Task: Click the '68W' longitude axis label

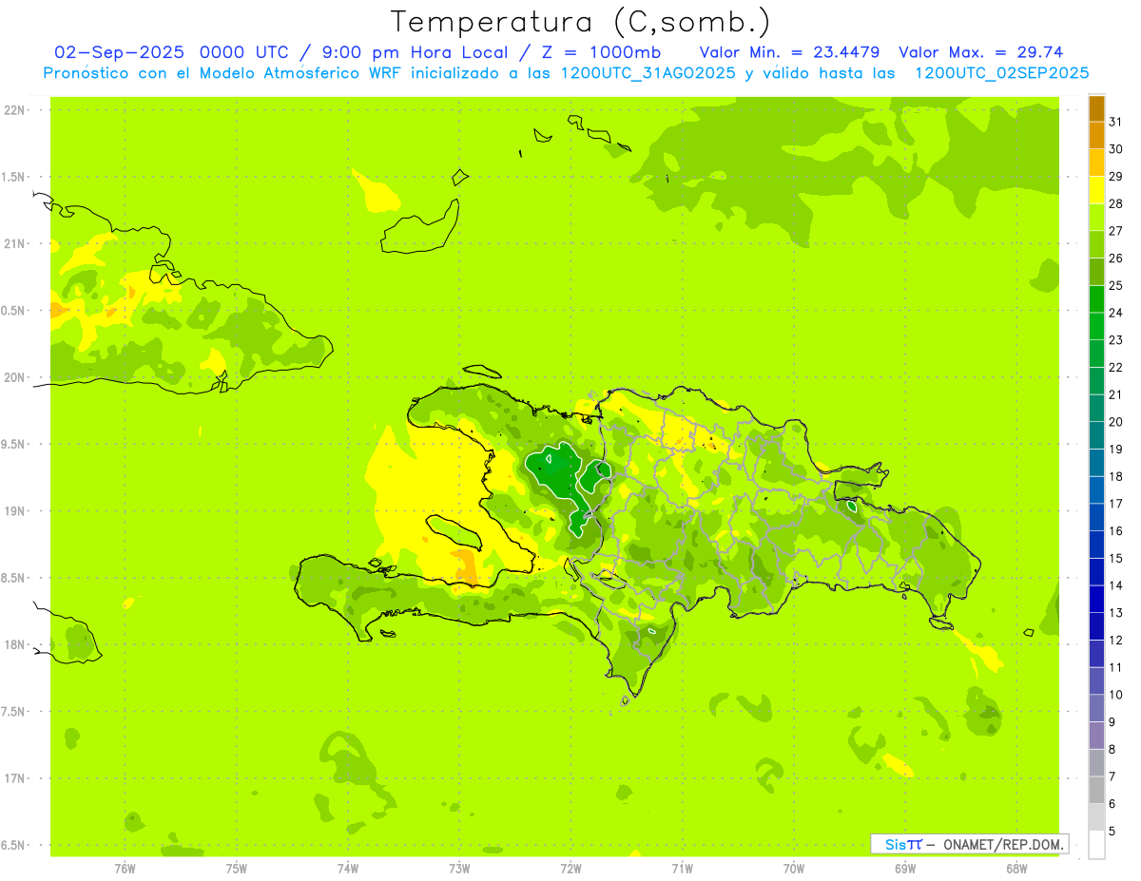Action: [1016, 869]
